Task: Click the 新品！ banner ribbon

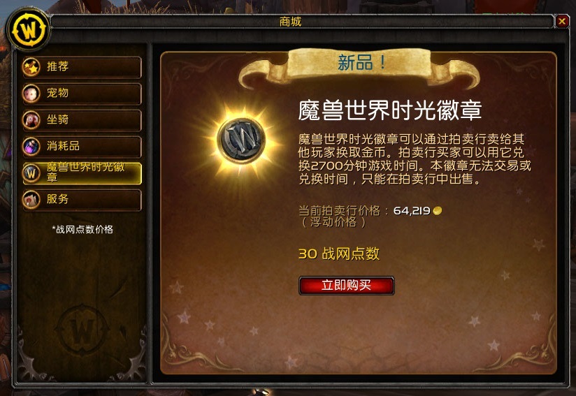Action: (359, 66)
